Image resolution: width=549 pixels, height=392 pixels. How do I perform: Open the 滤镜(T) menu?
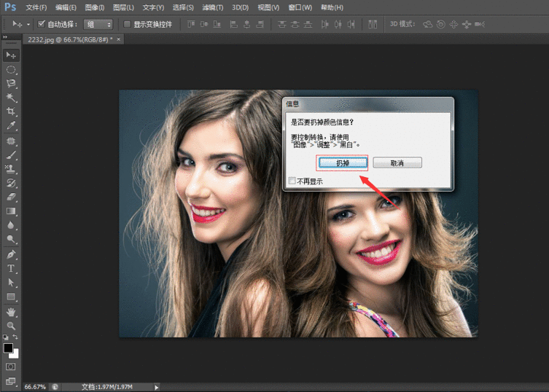tap(213, 7)
